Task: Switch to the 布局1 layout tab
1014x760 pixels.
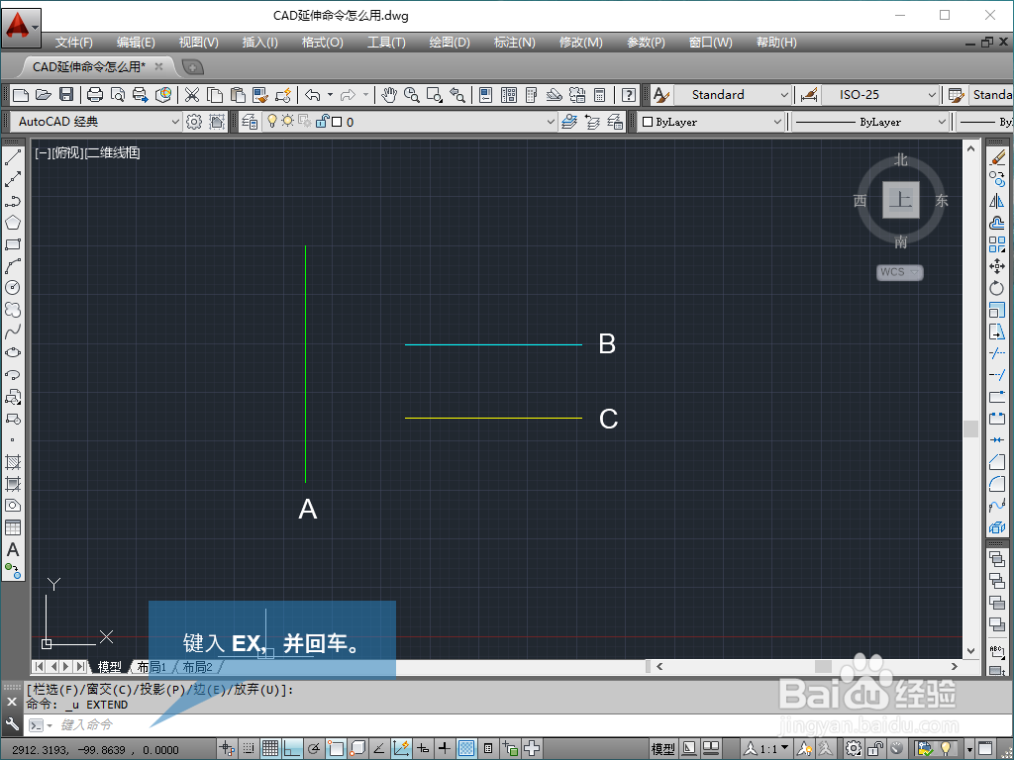Action: click(x=152, y=666)
